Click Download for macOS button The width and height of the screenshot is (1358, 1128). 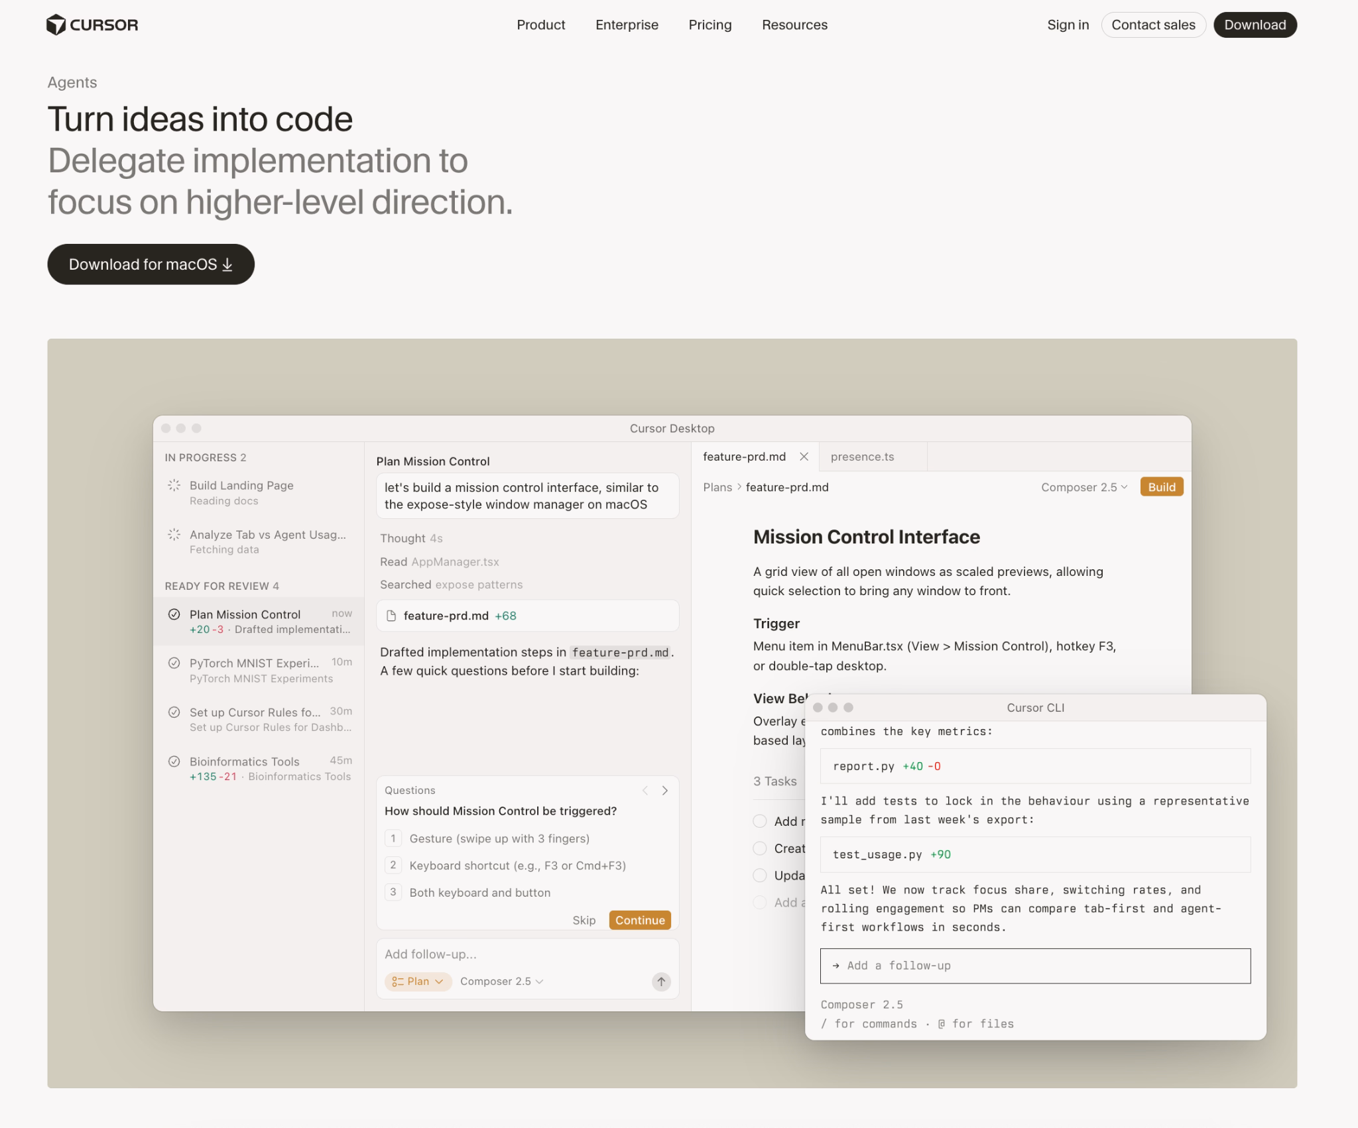click(x=151, y=264)
